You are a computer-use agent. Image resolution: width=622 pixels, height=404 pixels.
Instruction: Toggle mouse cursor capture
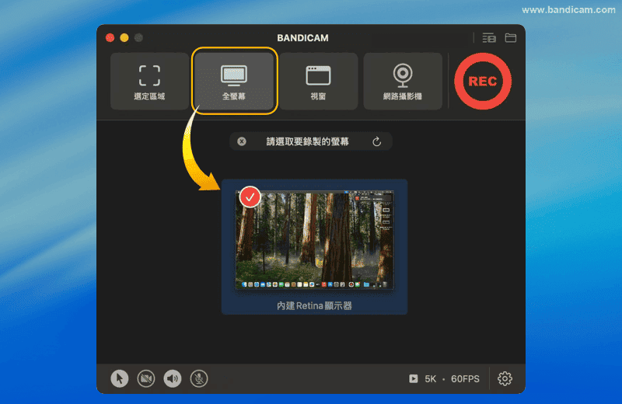[x=119, y=378]
